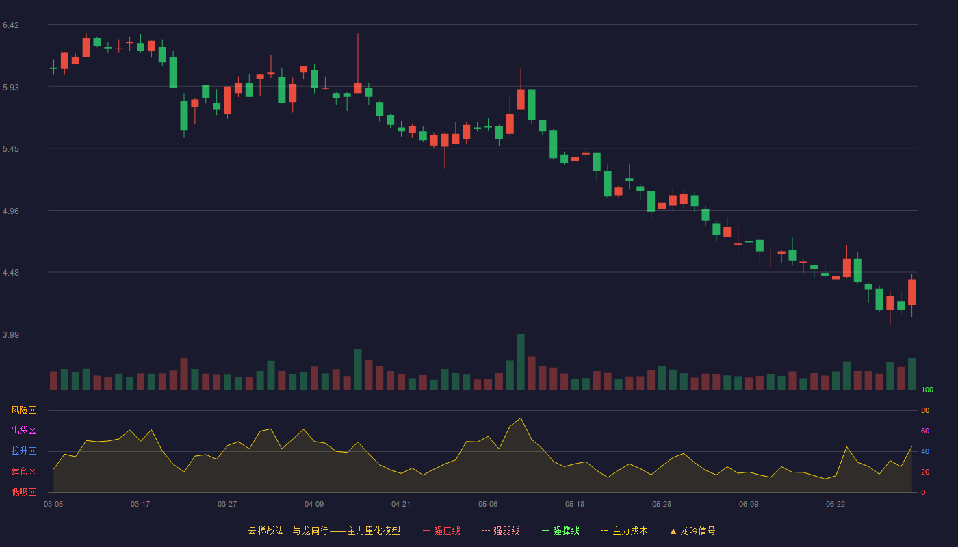Image resolution: width=958 pixels, height=547 pixels.
Task: Click the red 20 indicator axis value
Action: pyautogui.click(x=925, y=472)
